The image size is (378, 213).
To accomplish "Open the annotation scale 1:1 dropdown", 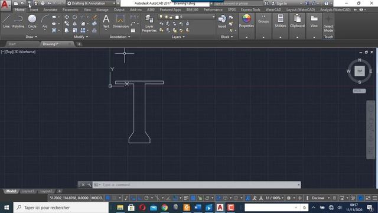I will (274, 198).
